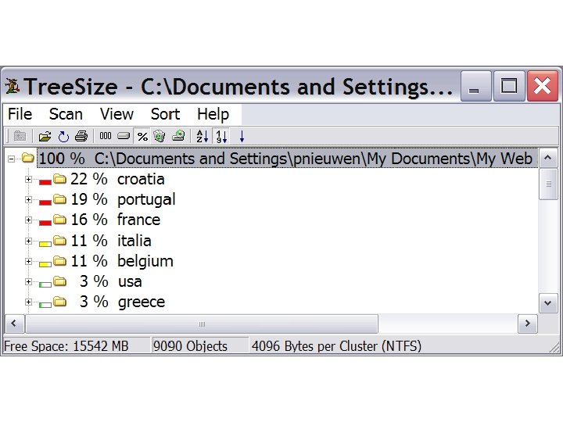Toggle the sort by size 1-9 button

(221, 136)
